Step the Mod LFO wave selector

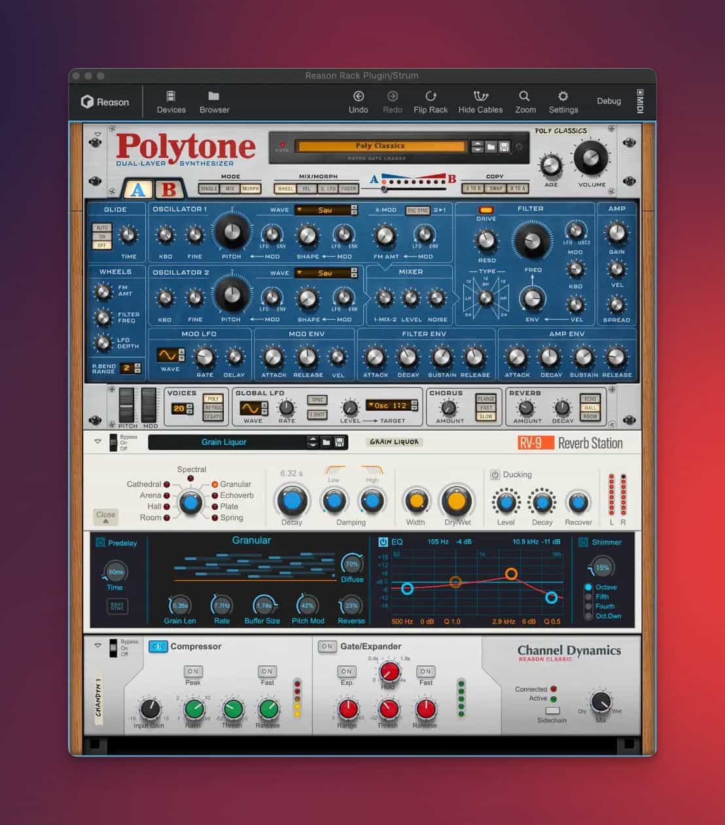pyautogui.click(x=181, y=355)
